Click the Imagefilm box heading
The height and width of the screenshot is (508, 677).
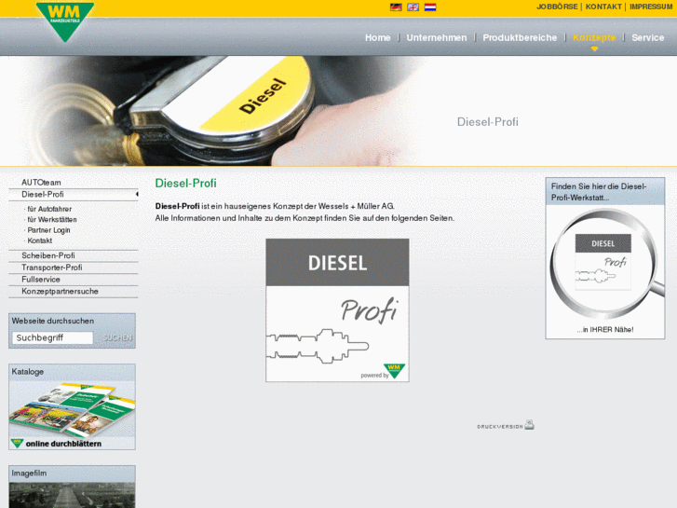point(29,473)
